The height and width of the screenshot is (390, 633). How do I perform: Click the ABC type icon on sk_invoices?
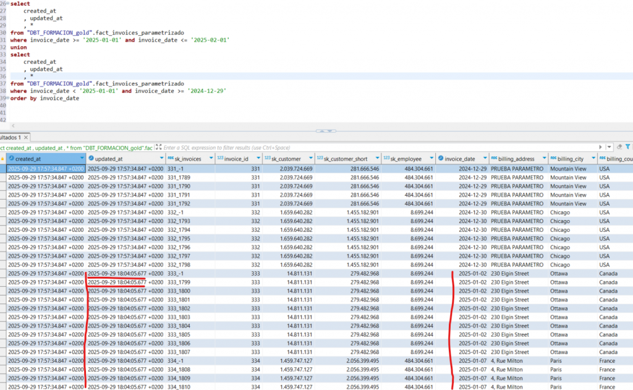pos(170,159)
